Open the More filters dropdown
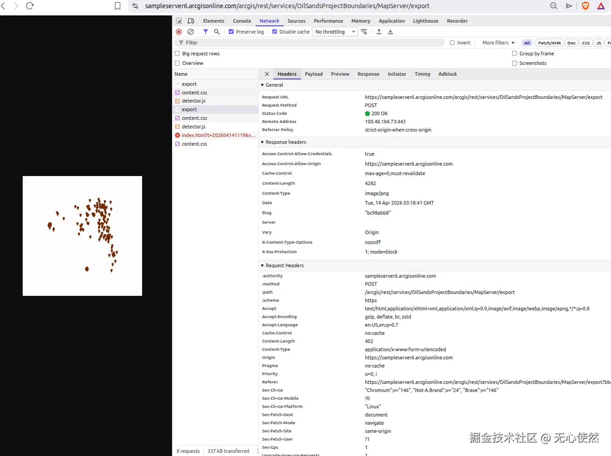 coord(498,43)
